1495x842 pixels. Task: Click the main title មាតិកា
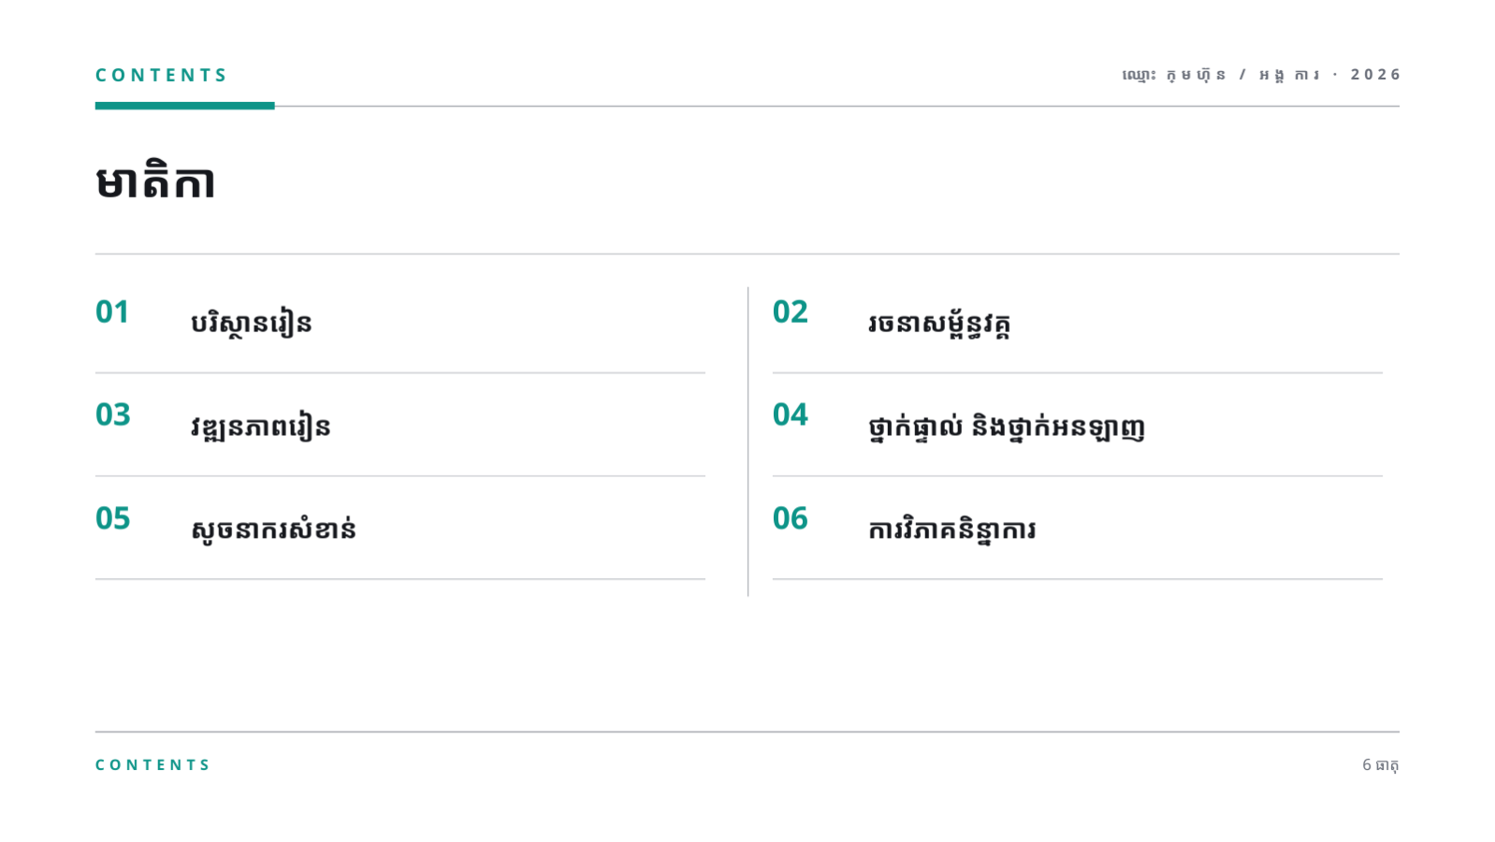(x=155, y=181)
